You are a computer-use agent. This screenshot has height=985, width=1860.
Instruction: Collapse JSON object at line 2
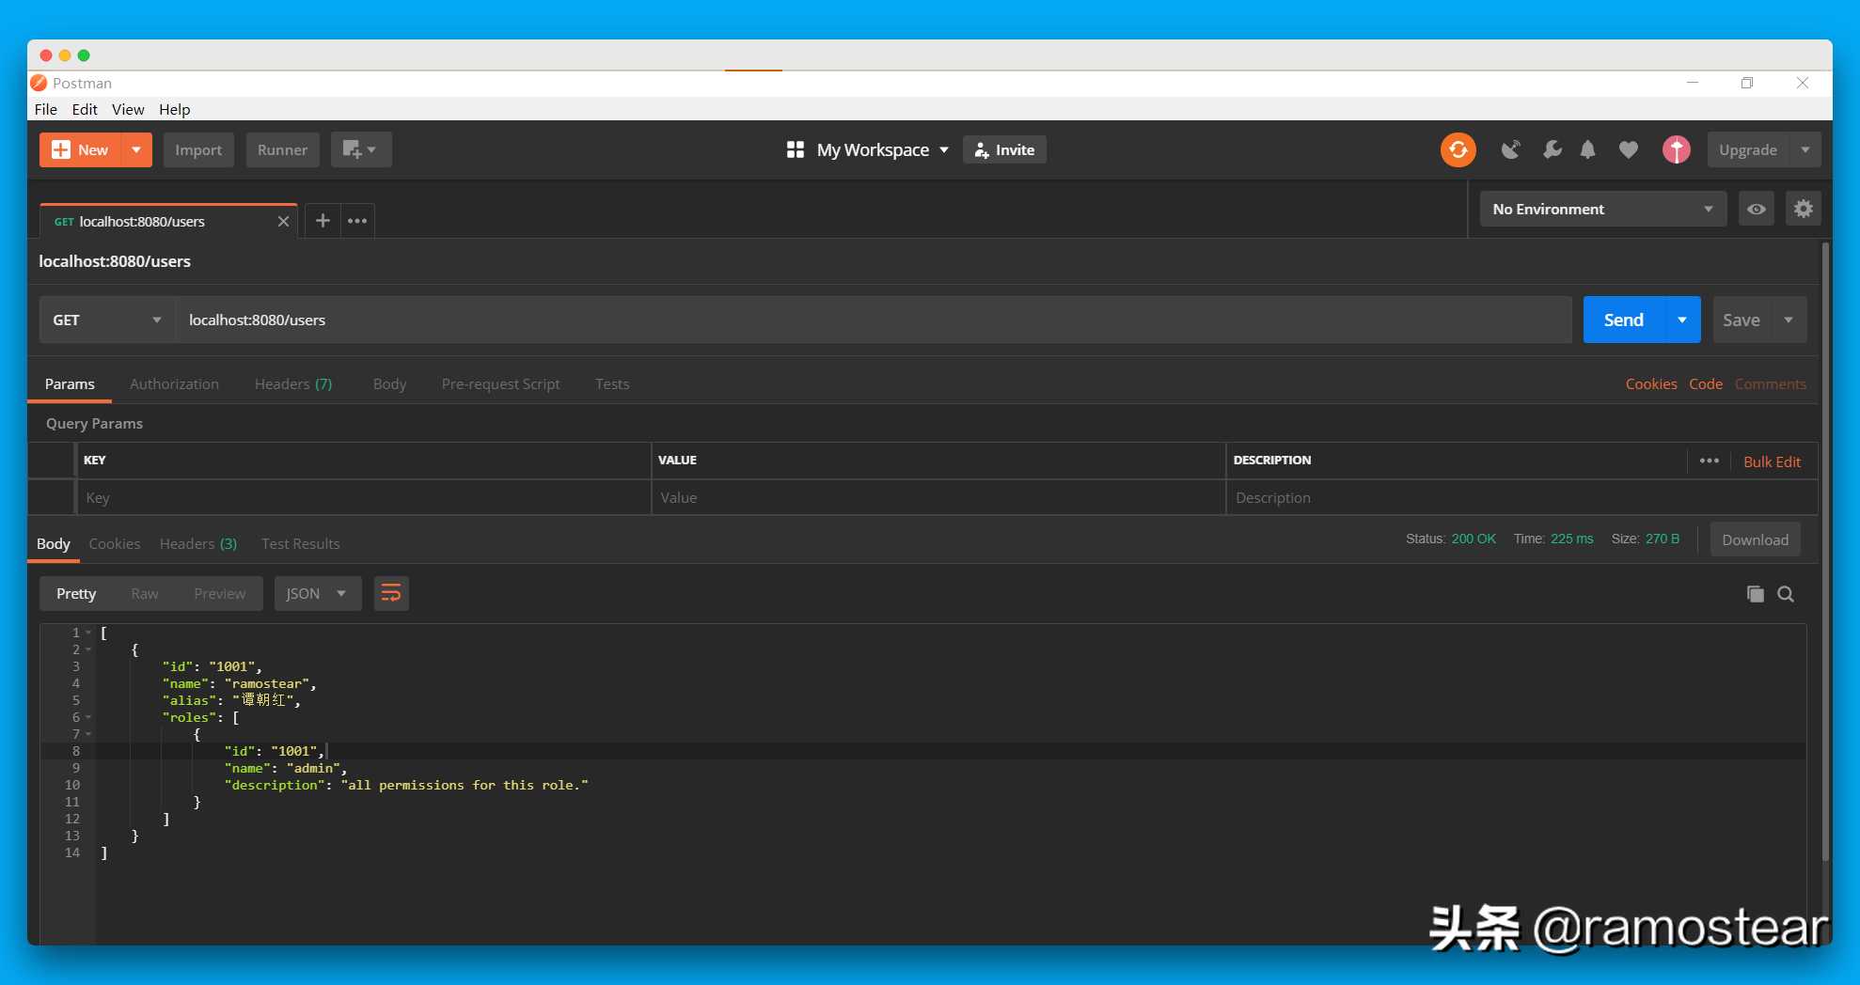coord(88,649)
